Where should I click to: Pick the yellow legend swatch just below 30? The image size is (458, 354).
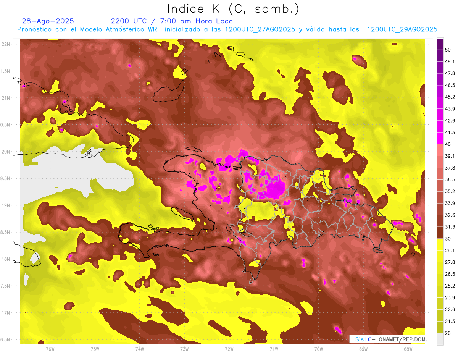coord(440,244)
